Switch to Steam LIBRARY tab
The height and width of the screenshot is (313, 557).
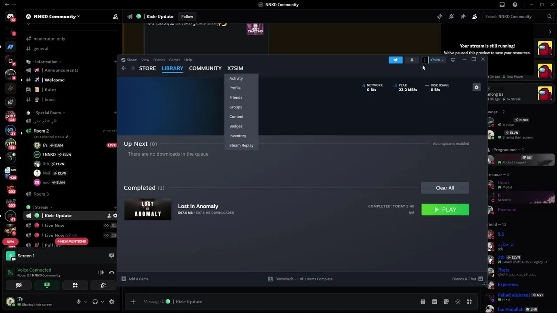pyautogui.click(x=172, y=68)
